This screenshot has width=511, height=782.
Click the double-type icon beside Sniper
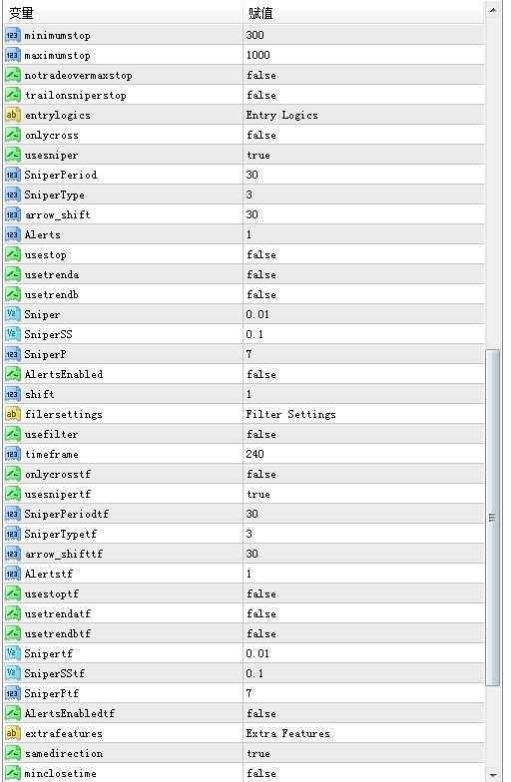(12, 315)
